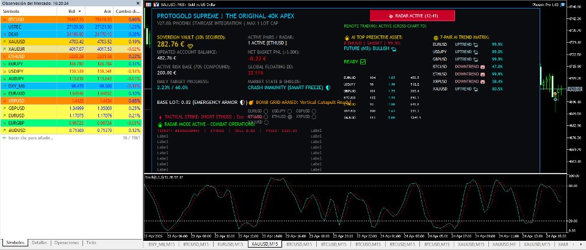The width and height of the screenshot is (586, 250).
Task: Click the round icon before 7-PAIR AI TREND MATRIX
Action: tap(435, 37)
